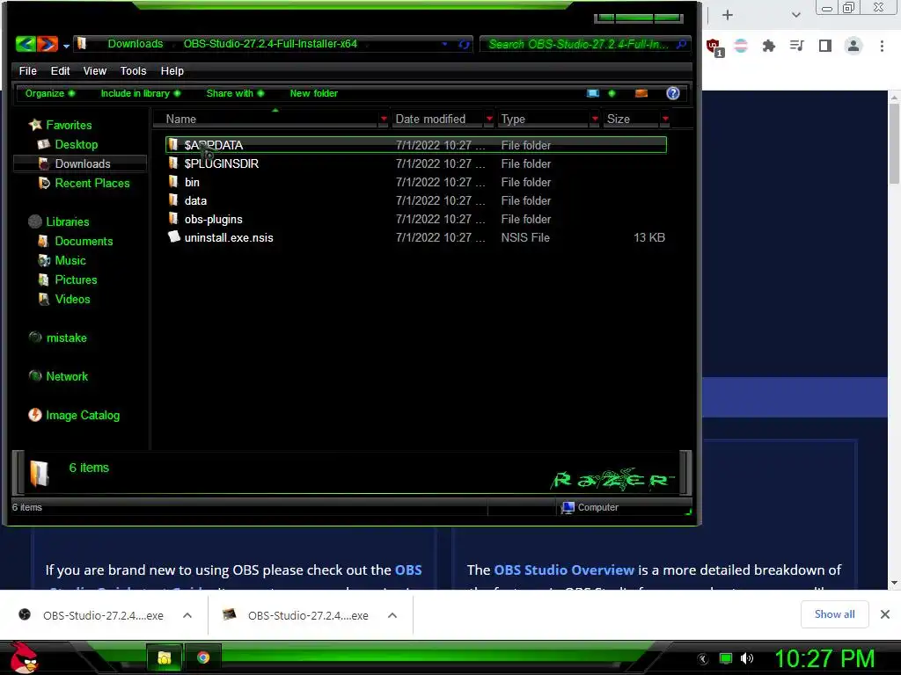Open the Size column filter arrow
The image size is (901, 675).
pos(665,119)
